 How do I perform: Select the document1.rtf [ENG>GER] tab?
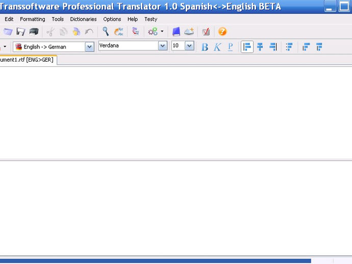click(x=28, y=60)
